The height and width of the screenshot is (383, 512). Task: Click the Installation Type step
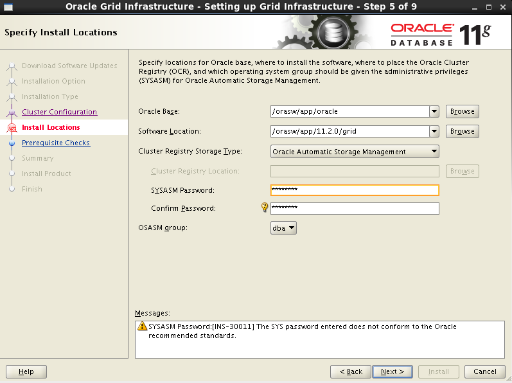pyautogui.click(x=50, y=96)
